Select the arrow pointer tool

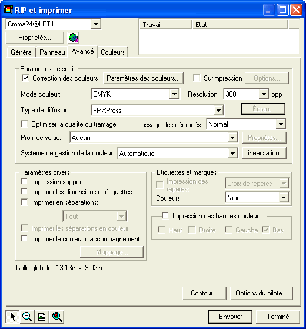12,317
